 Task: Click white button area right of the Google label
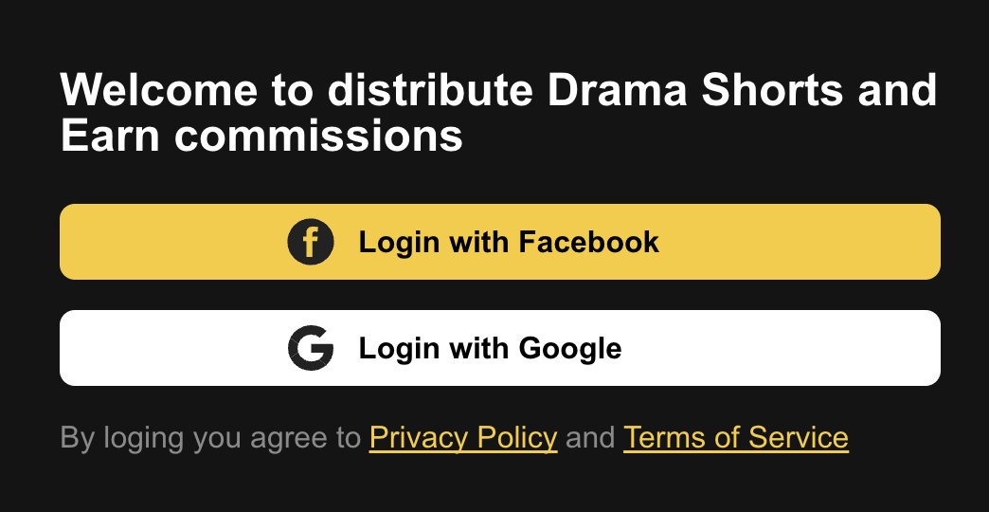[x=781, y=348]
